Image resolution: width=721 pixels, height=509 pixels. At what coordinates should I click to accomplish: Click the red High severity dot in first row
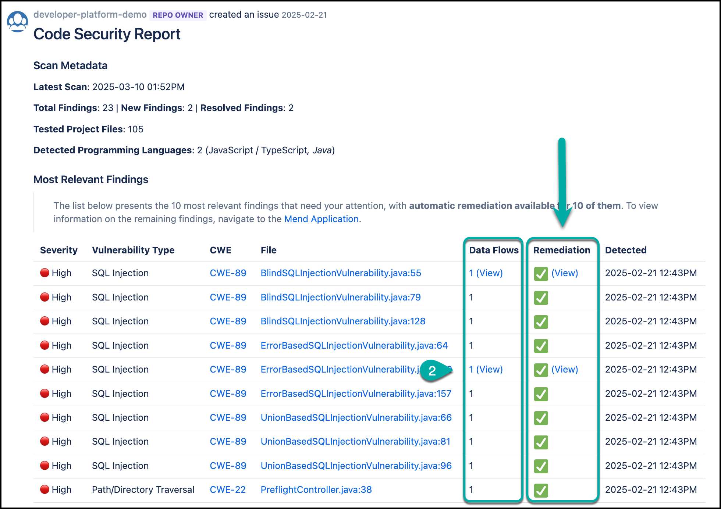[x=45, y=273]
